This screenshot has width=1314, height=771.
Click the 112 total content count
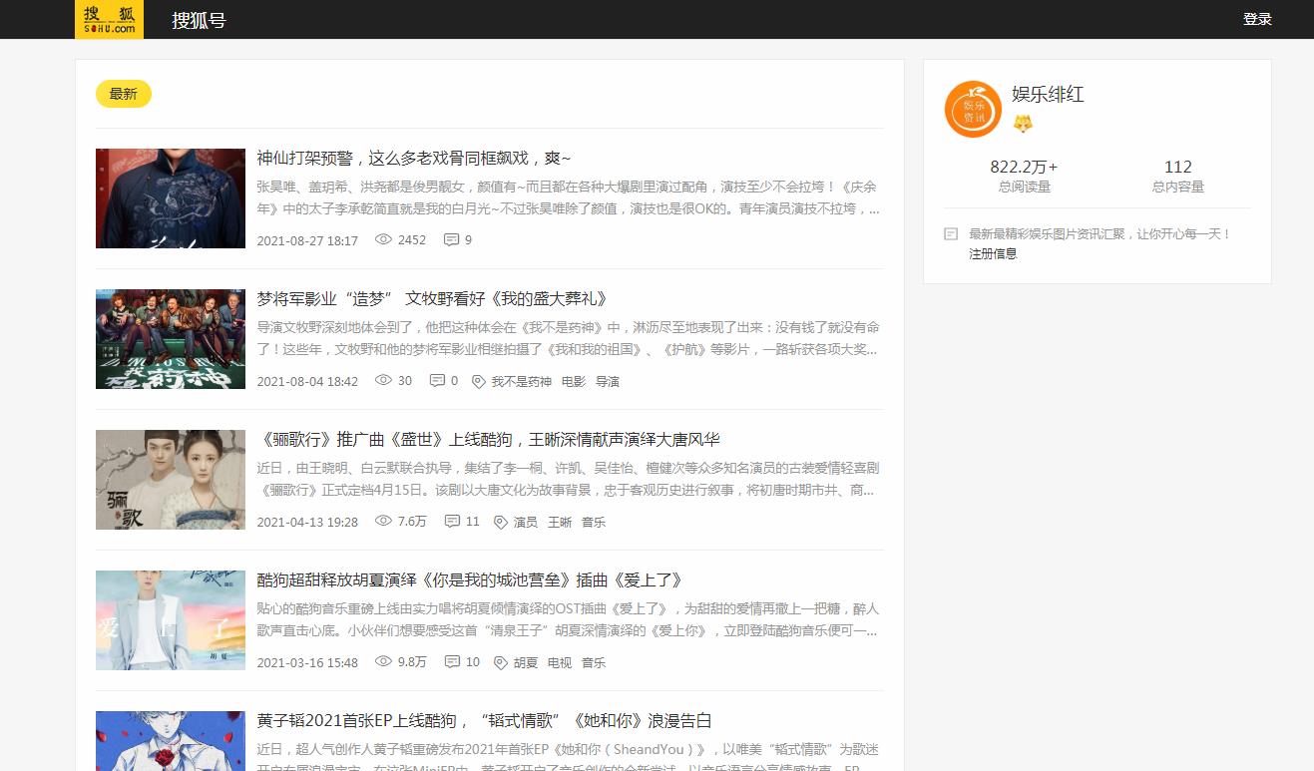coord(1178,167)
